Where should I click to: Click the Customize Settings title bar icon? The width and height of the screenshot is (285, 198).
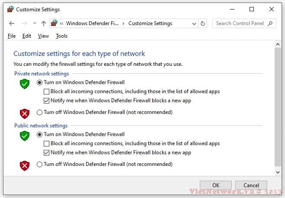[10, 9]
